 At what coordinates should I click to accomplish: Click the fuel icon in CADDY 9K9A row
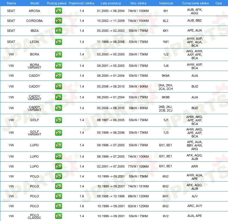58,76
